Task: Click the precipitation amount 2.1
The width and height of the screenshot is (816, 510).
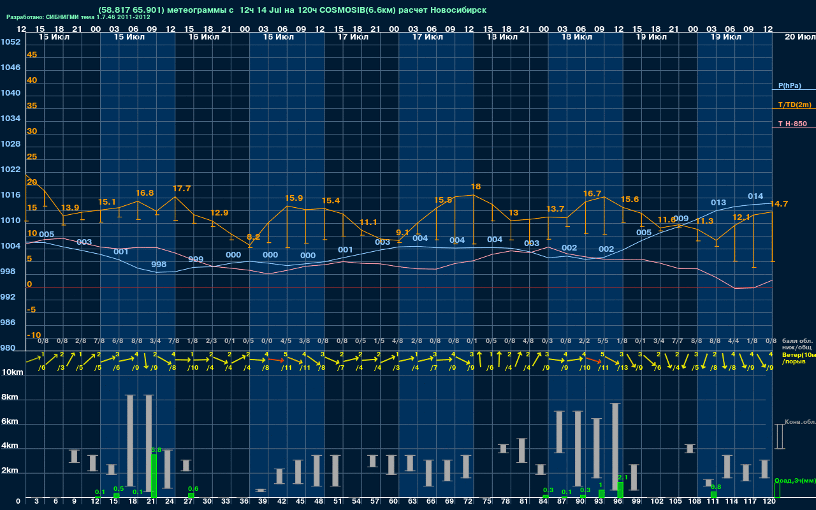Action: point(623,477)
